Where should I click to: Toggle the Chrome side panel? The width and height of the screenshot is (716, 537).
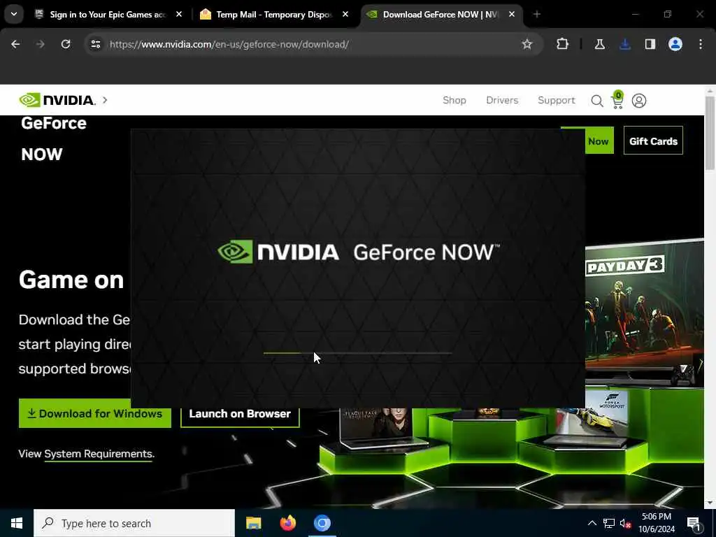650,44
